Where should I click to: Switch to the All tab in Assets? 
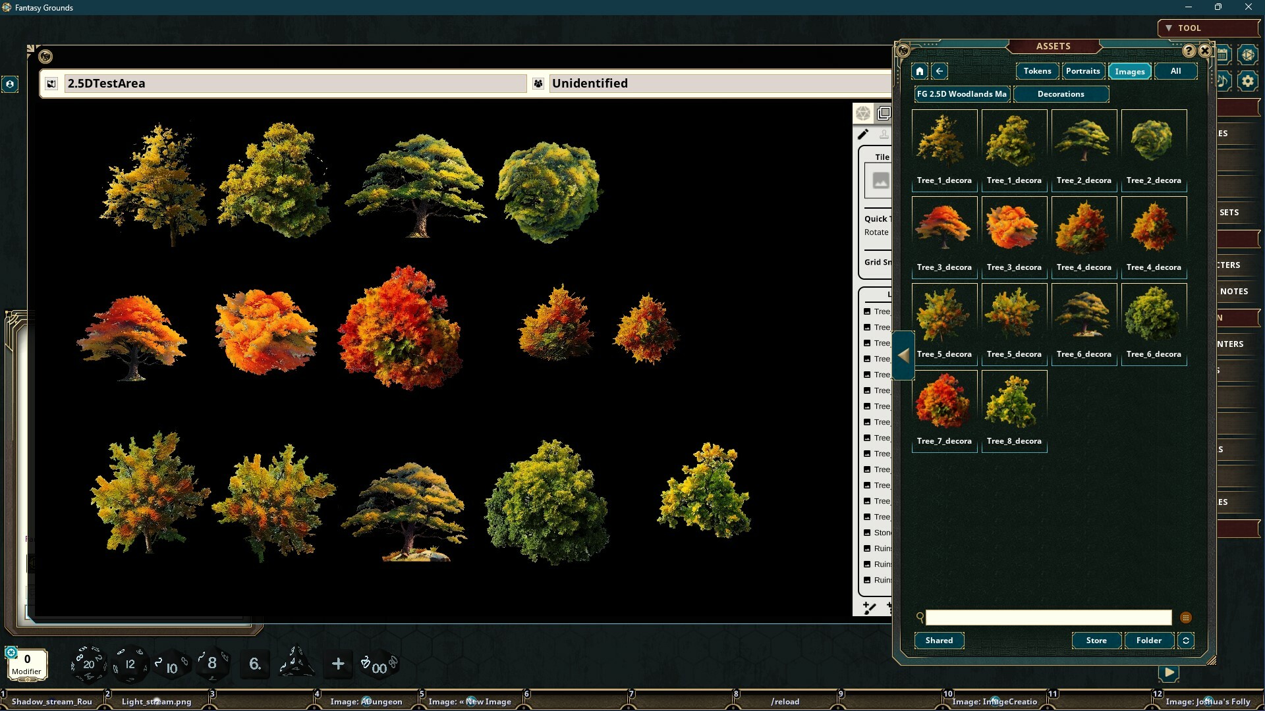click(1175, 71)
